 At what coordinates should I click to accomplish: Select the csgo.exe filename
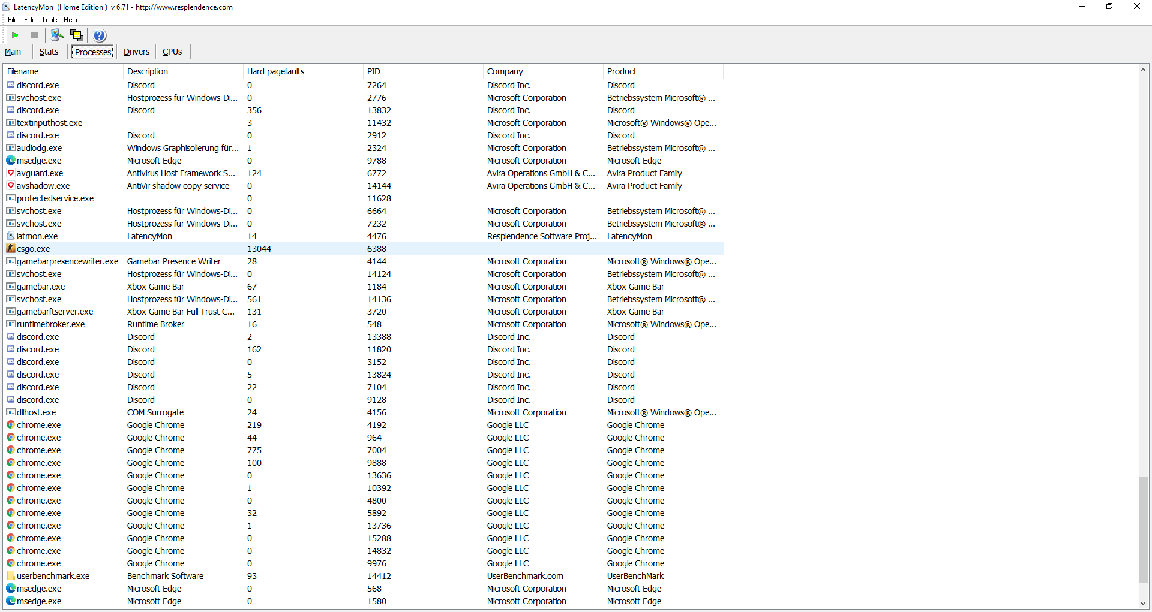[x=34, y=249]
